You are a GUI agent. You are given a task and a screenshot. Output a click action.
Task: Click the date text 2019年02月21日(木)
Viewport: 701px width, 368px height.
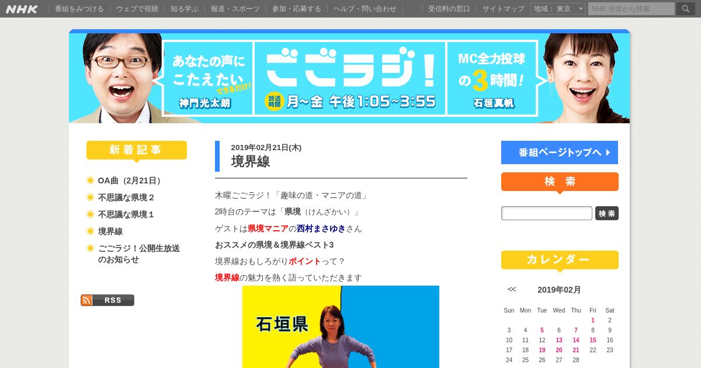pyautogui.click(x=266, y=147)
